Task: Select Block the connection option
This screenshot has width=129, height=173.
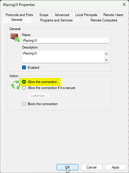Action: 24,104
